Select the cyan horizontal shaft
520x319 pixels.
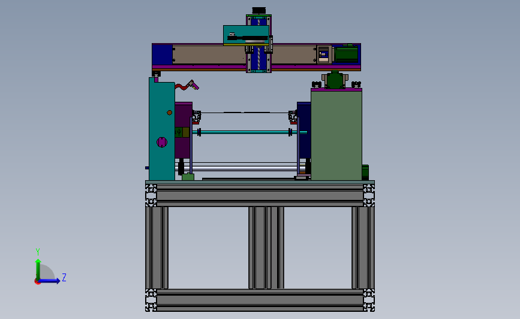[x=245, y=132]
